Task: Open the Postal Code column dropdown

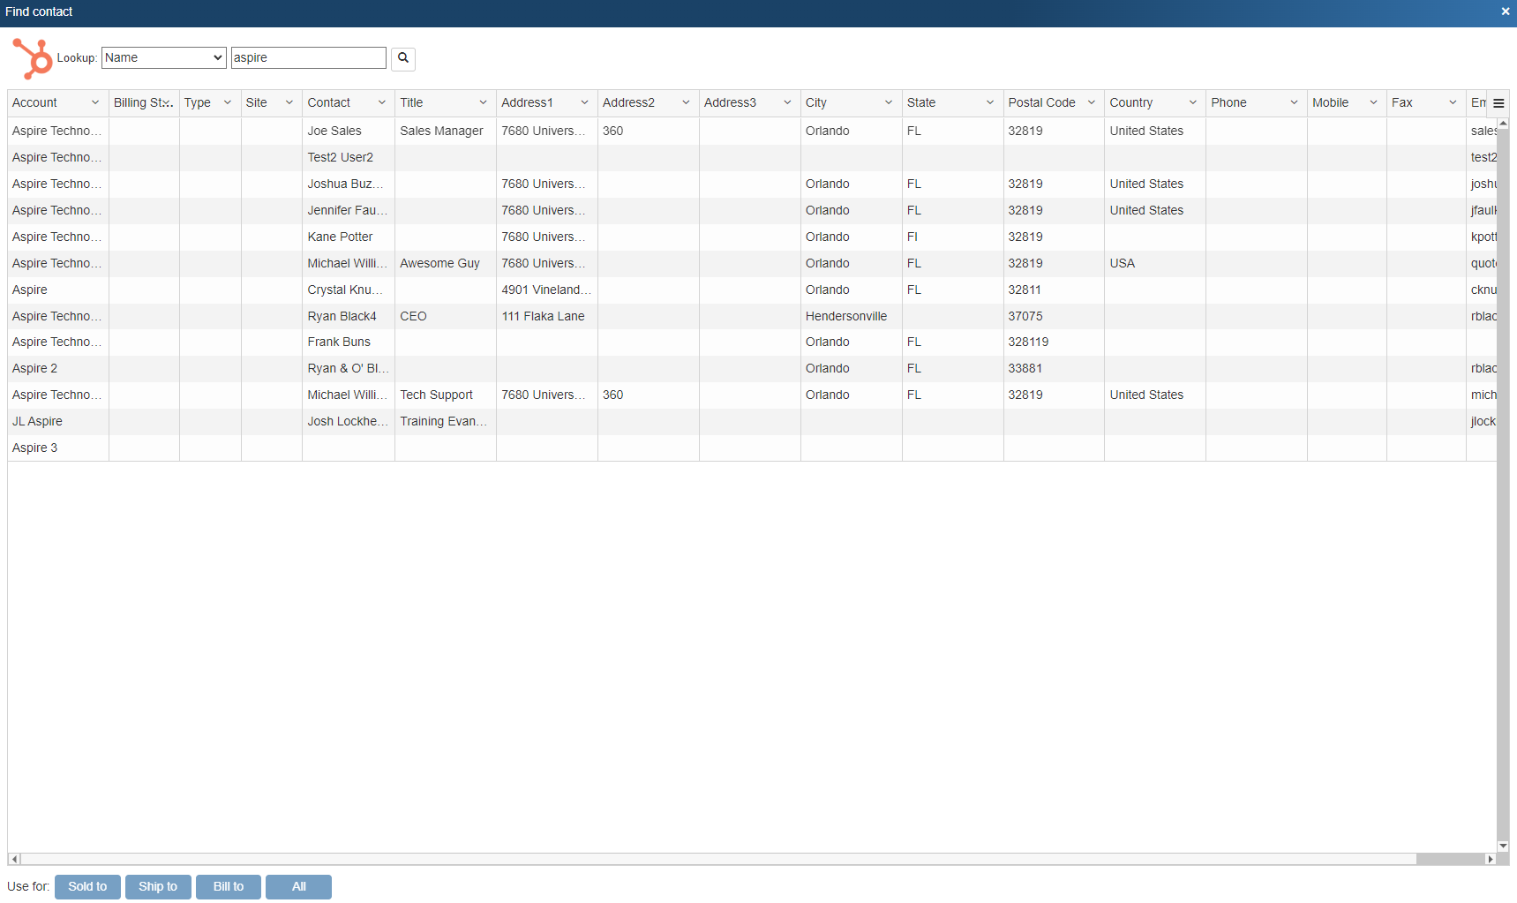Action: click(1091, 102)
